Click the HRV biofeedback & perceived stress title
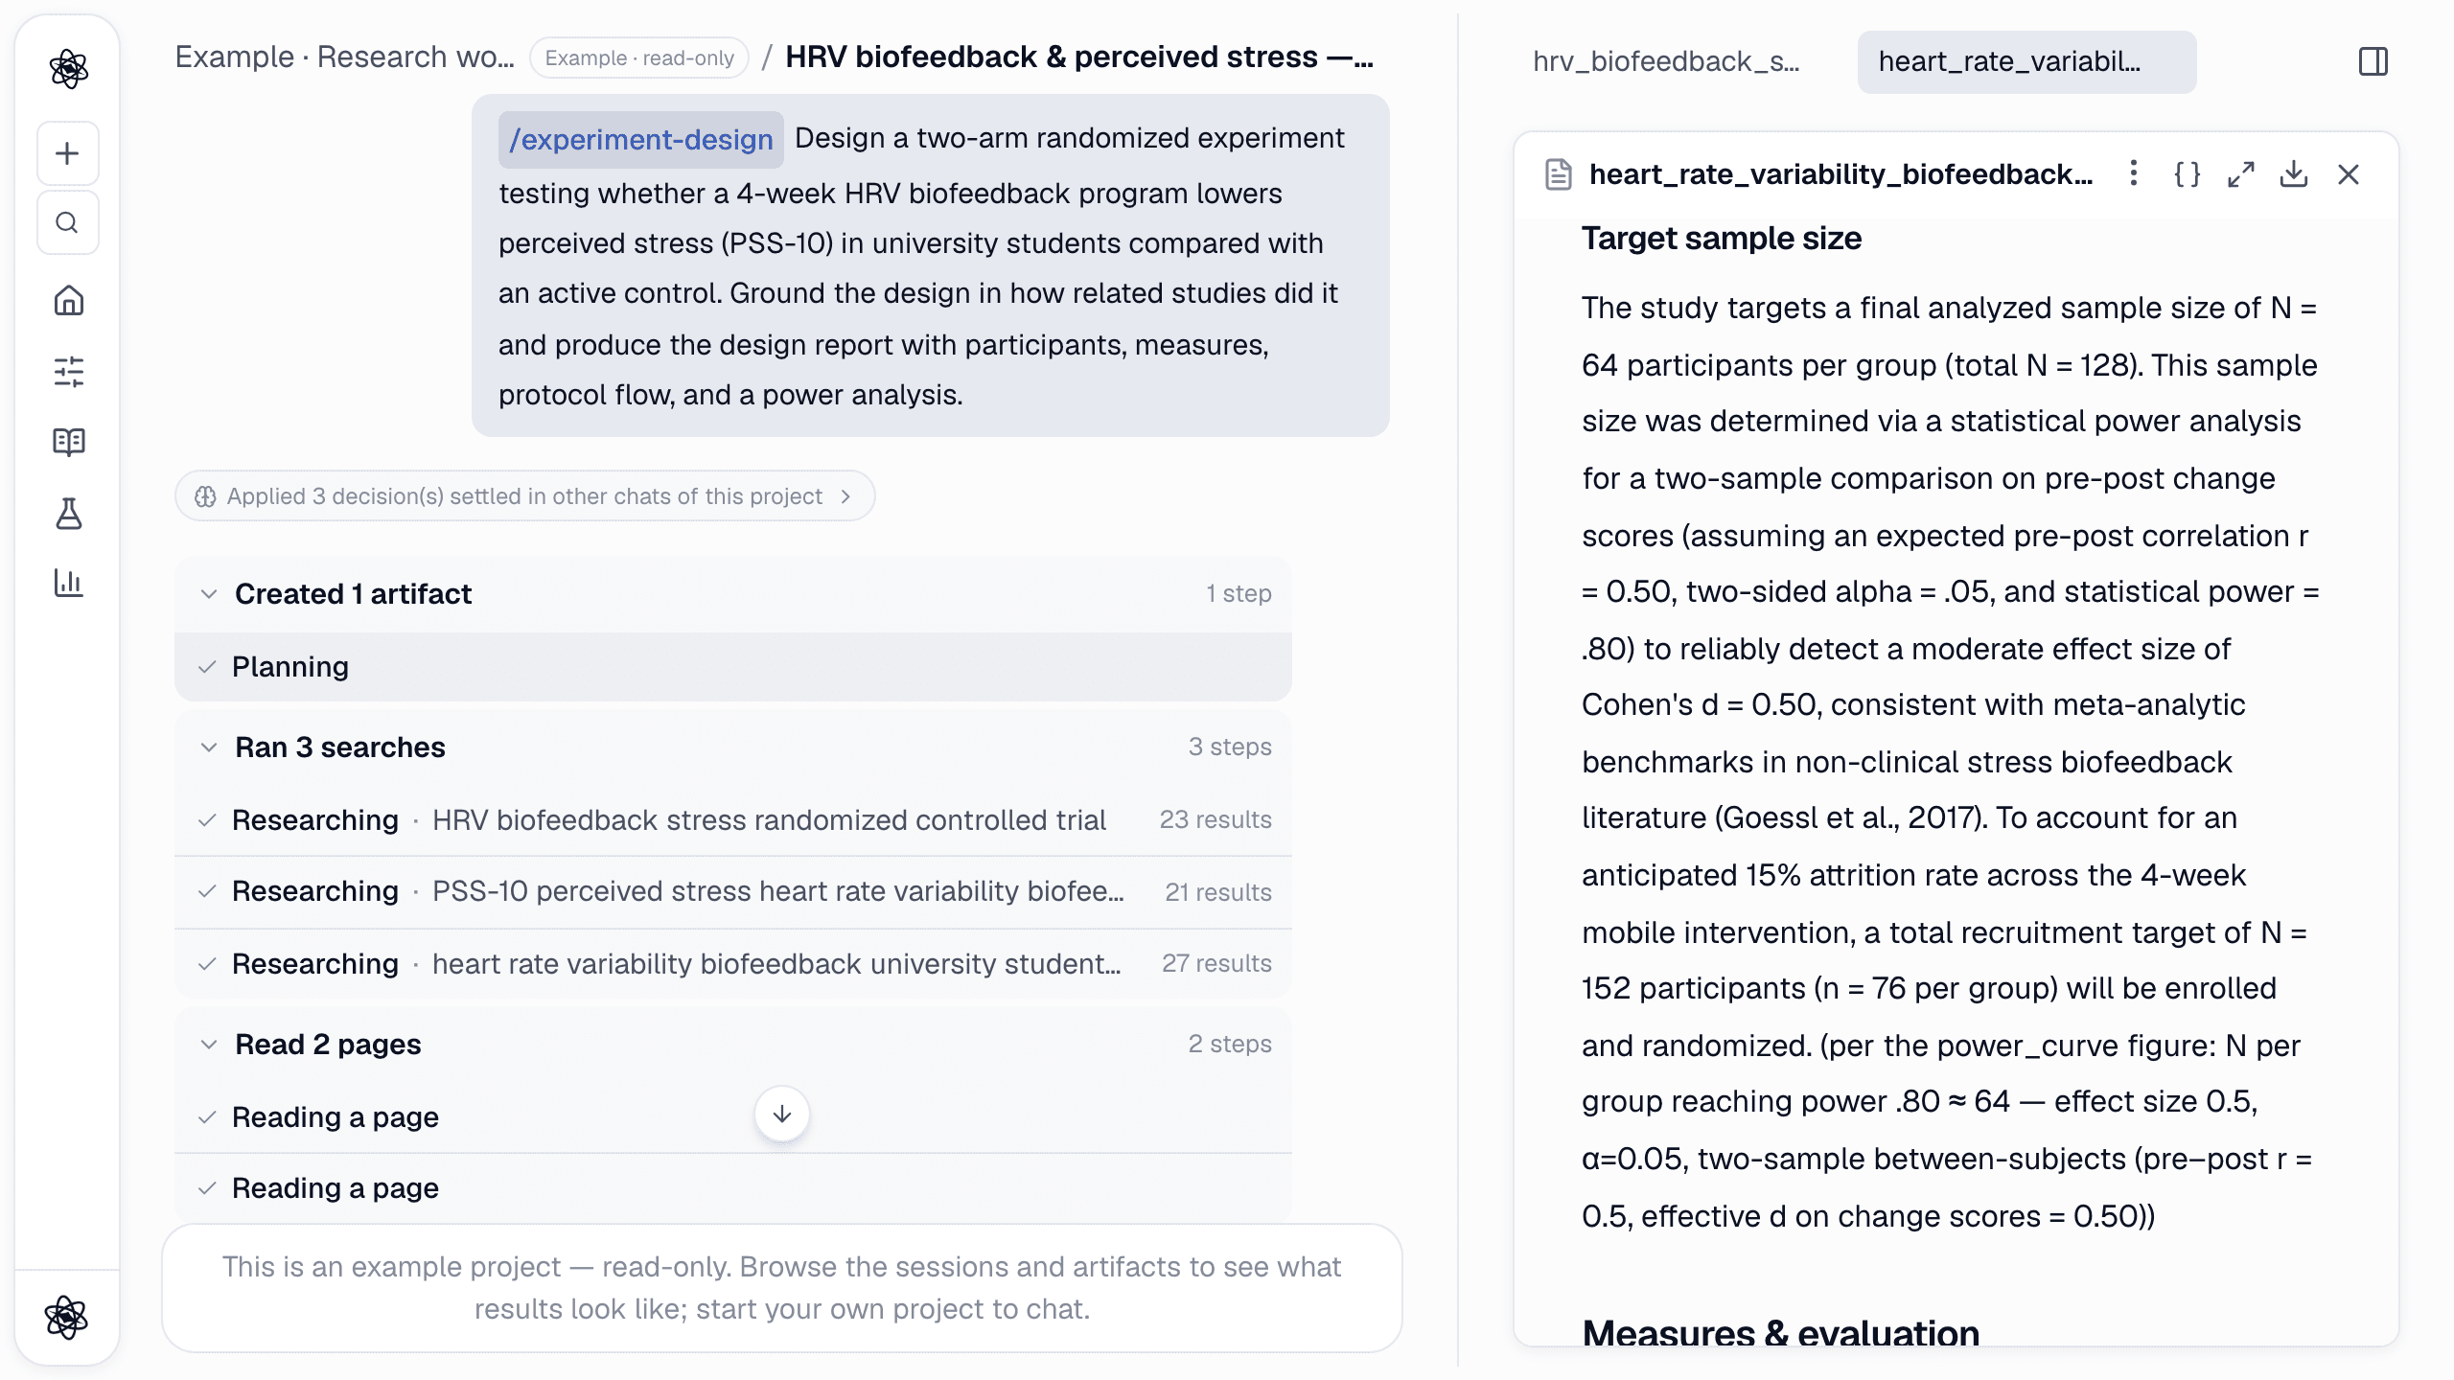The width and height of the screenshot is (2454, 1380). [1079, 57]
